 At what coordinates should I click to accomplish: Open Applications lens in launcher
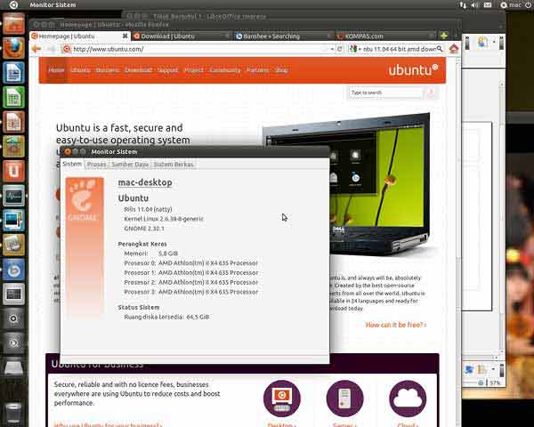13,318
